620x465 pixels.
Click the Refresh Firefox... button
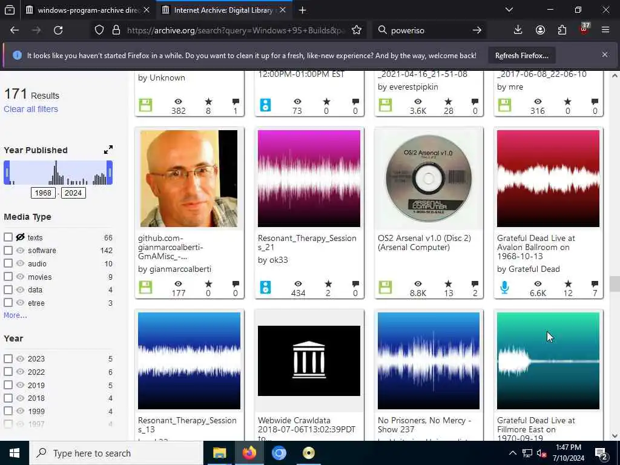[521, 55]
